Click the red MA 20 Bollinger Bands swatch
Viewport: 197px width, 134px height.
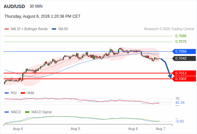(x=7, y=29)
